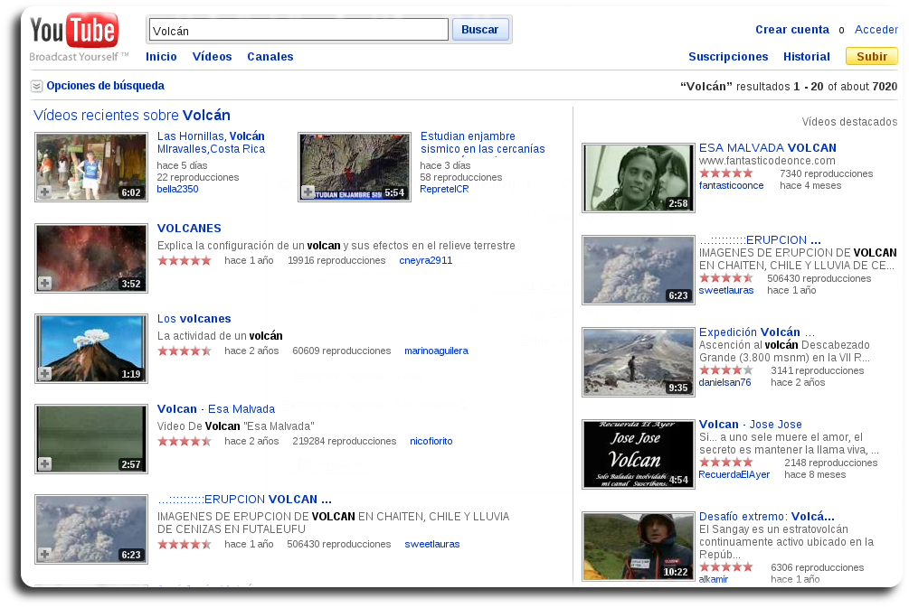Viewport: 909px width, 608px height.
Task: Go to the Inicio tab
Action: 161,56
